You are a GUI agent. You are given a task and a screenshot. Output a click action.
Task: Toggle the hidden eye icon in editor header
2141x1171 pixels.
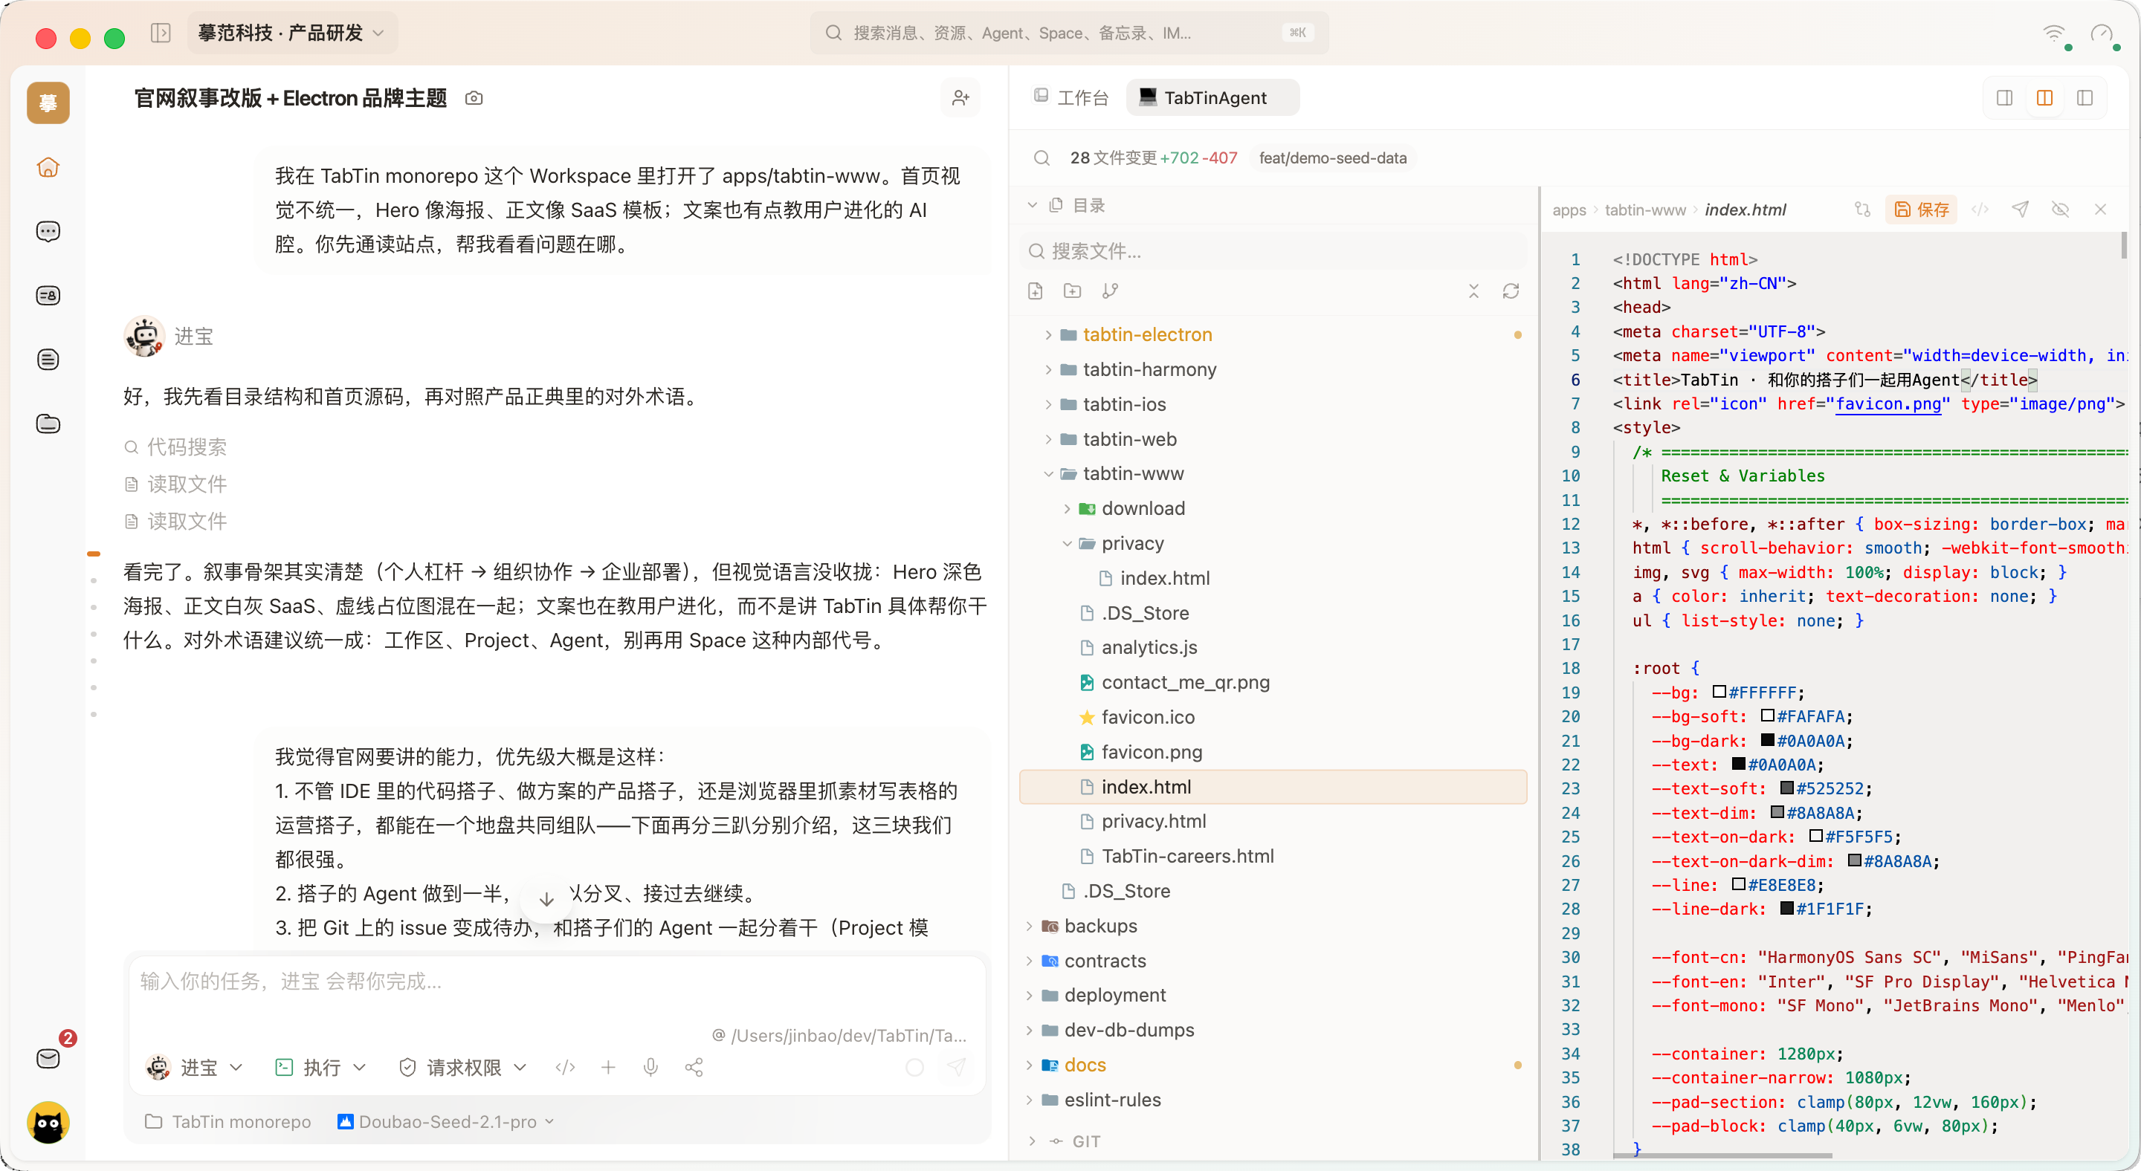pyautogui.click(x=2061, y=210)
